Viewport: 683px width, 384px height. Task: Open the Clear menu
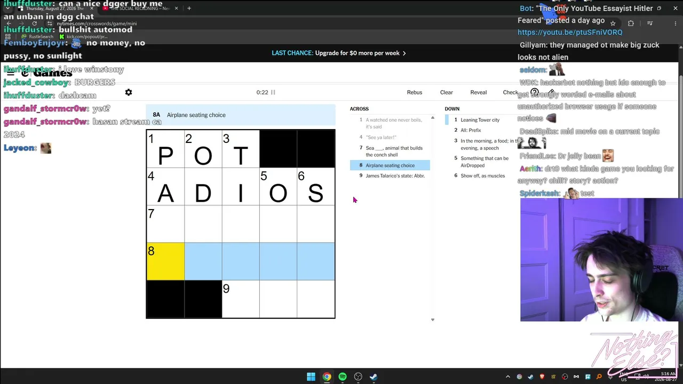[447, 92]
